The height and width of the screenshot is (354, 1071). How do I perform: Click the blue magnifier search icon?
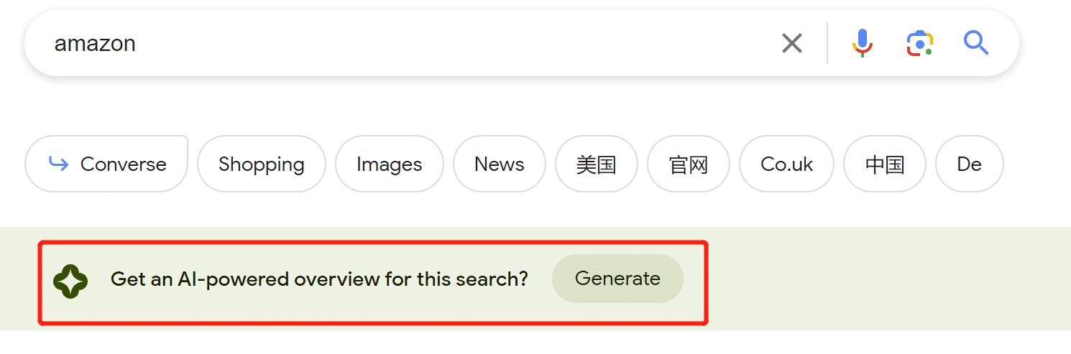point(976,43)
